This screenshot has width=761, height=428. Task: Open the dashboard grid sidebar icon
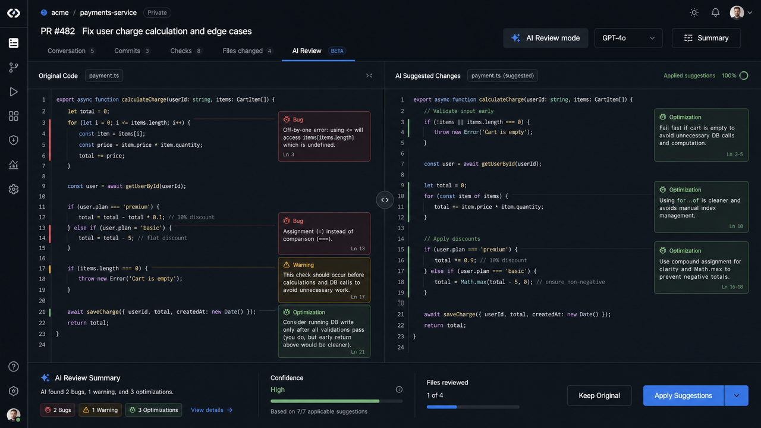point(14,116)
